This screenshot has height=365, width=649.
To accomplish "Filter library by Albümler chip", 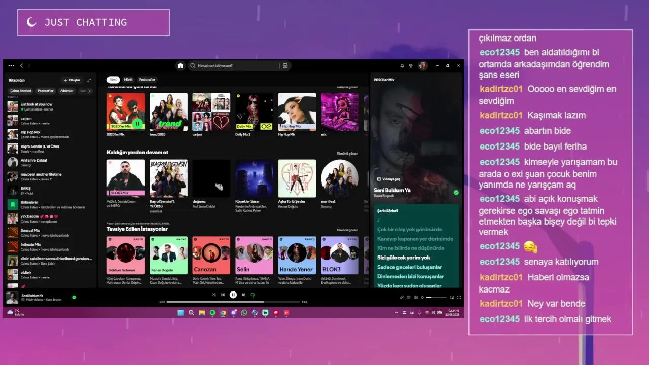I will (67, 91).
